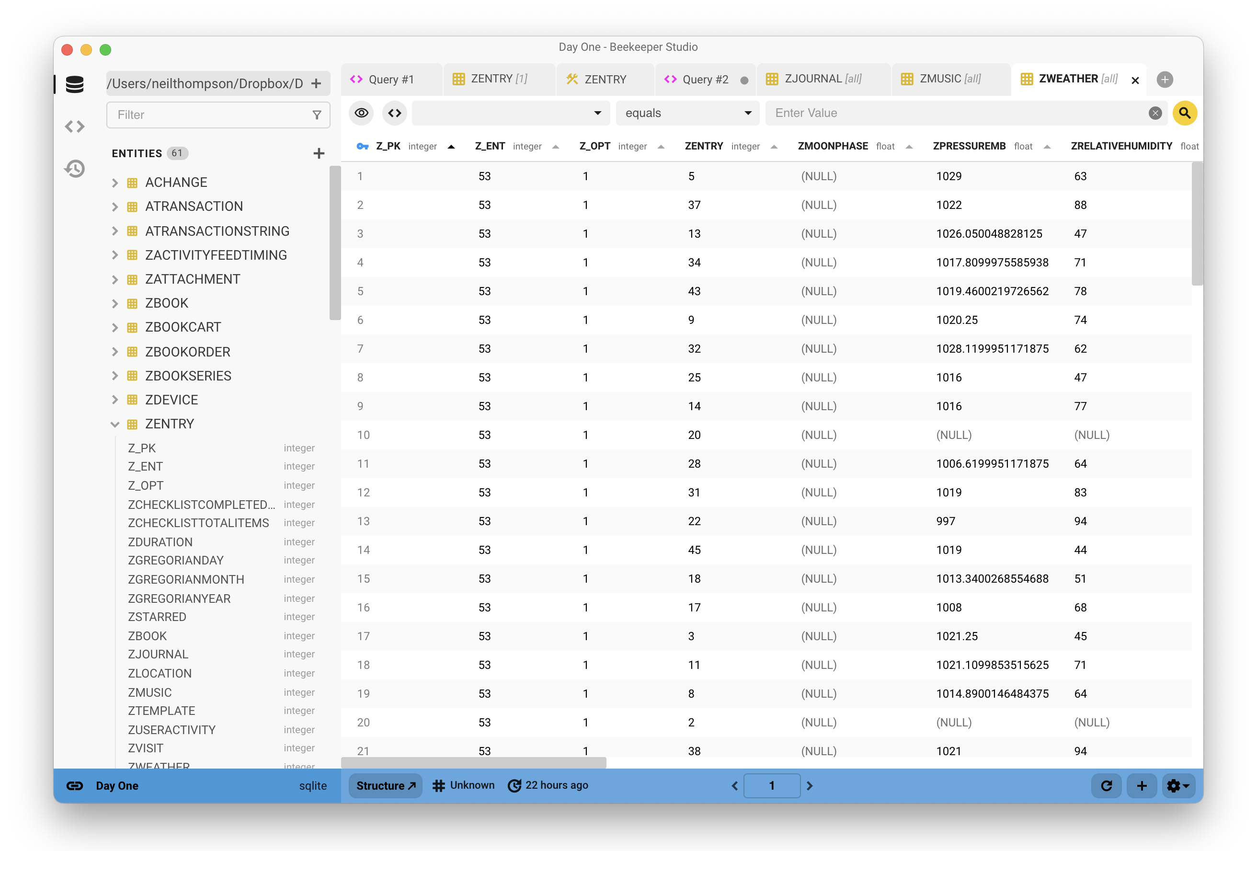Add a new entity with ENTITIES plus icon
This screenshot has height=874, width=1257.
[319, 153]
